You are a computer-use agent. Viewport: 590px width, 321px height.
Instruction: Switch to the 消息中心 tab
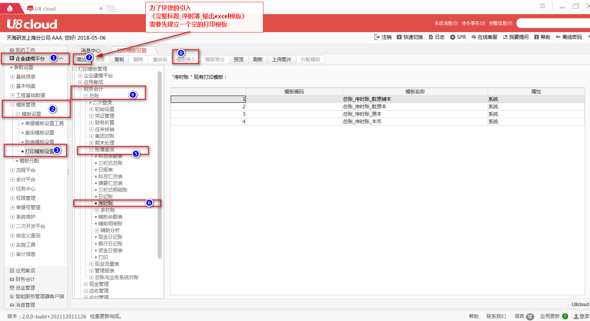pos(90,50)
